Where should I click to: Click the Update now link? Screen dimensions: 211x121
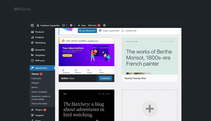point(93,41)
